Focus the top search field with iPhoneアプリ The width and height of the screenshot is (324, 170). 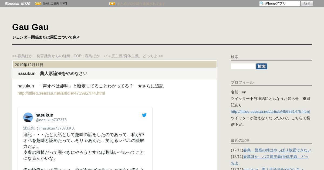tap(280, 3)
